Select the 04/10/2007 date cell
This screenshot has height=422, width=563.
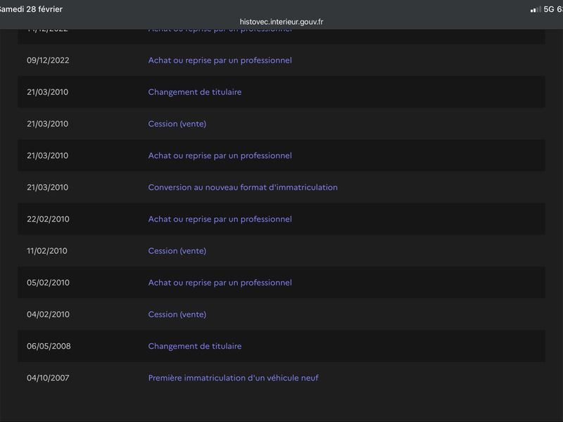pos(48,378)
